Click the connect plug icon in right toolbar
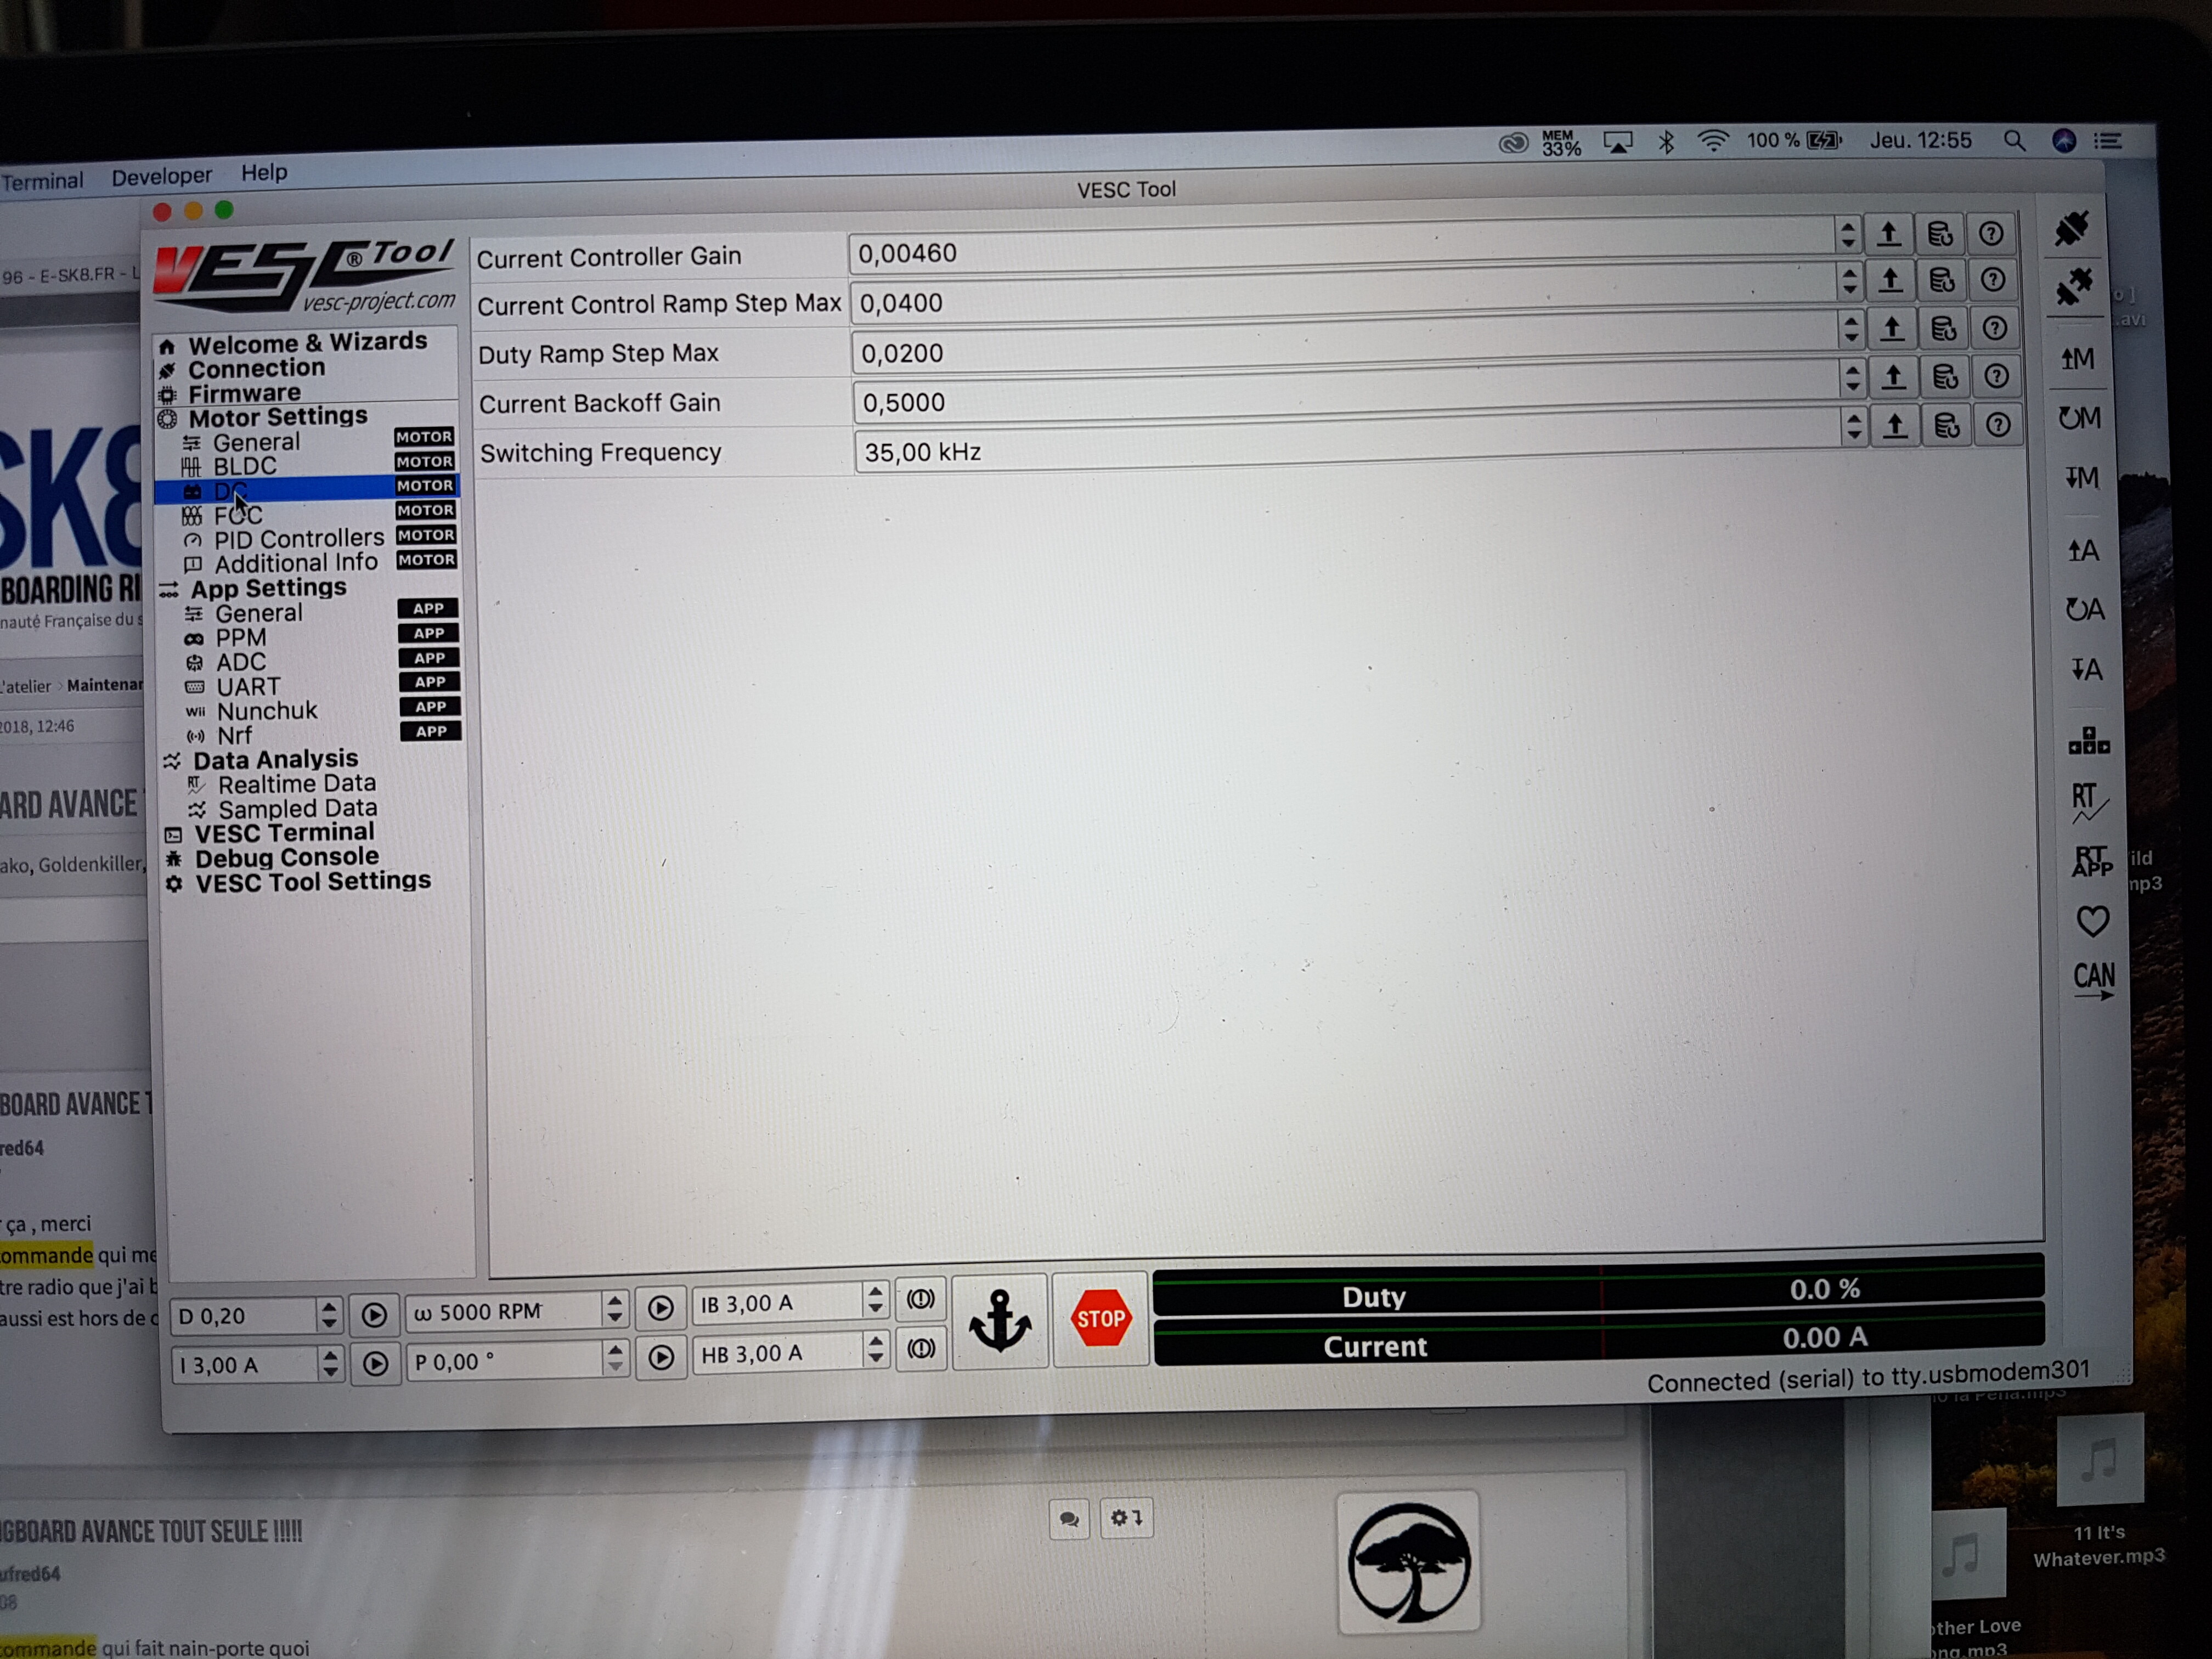The height and width of the screenshot is (1659, 2212). [x=2071, y=229]
